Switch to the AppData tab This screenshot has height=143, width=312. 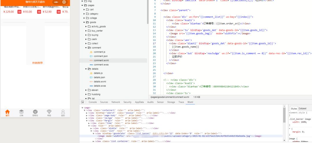(x=139, y=102)
